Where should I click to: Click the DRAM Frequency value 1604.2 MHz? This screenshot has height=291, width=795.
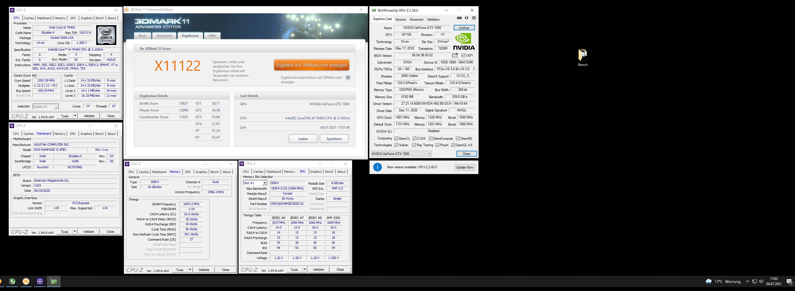[x=191, y=204]
